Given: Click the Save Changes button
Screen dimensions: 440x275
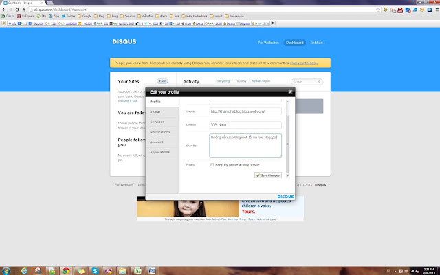Looking at the screenshot, I should [x=268, y=175].
